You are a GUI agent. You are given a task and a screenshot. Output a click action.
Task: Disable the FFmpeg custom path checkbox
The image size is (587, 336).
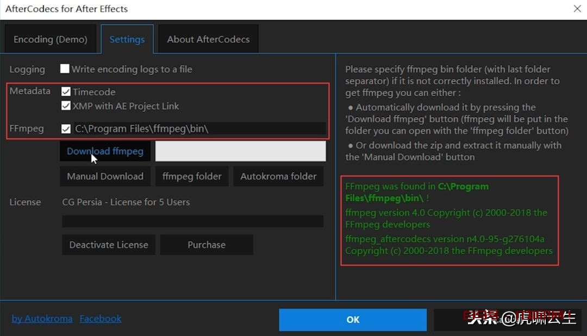66,129
